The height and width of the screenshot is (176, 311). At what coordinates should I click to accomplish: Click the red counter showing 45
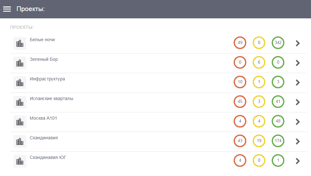tap(240, 102)
